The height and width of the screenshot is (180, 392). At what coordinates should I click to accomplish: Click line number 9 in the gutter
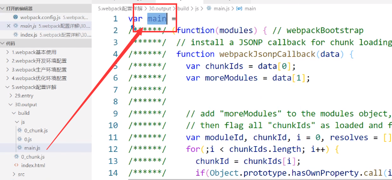115,114
